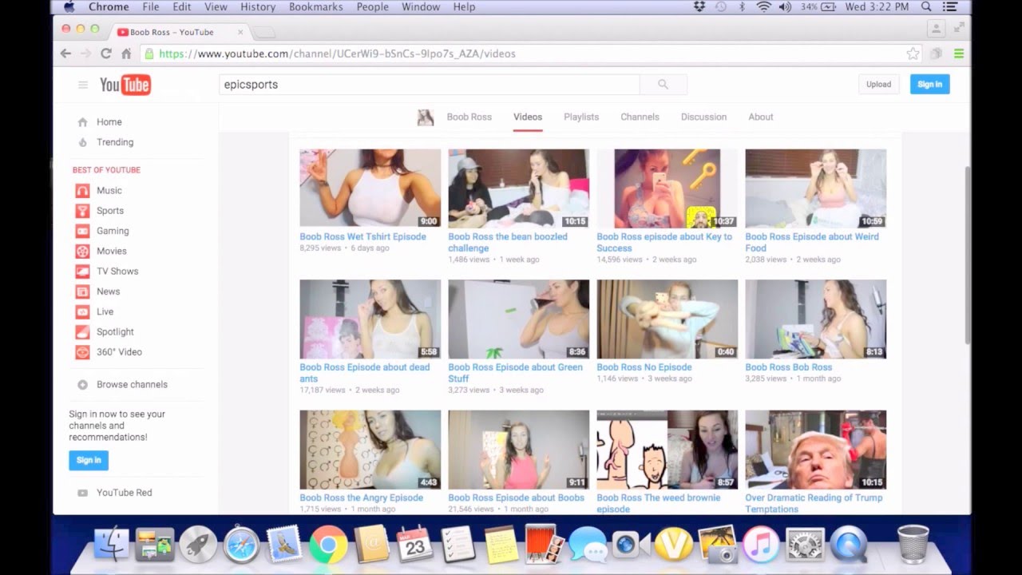
Task: Click the channel name in header
Action: coord(469,117)
